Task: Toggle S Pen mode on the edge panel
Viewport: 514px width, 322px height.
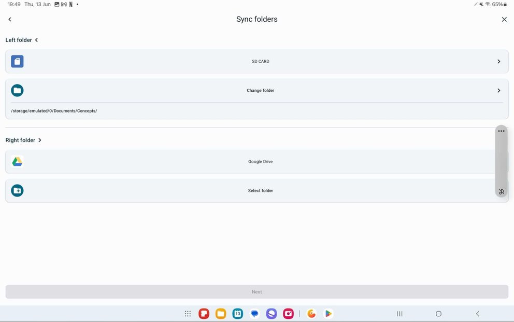Action: point(501,191)
